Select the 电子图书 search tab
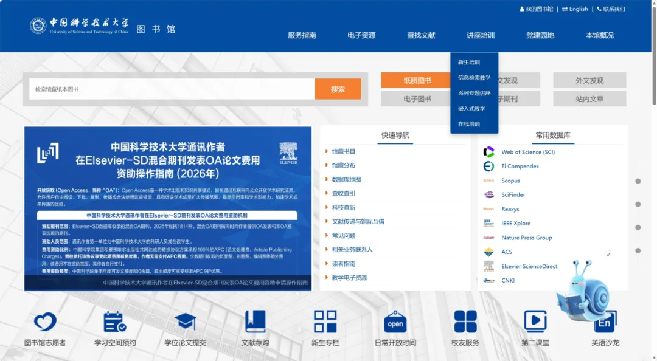 coord(416,99)
